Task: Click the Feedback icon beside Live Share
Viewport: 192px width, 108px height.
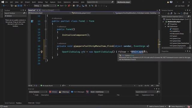Action: coord(188,6)
